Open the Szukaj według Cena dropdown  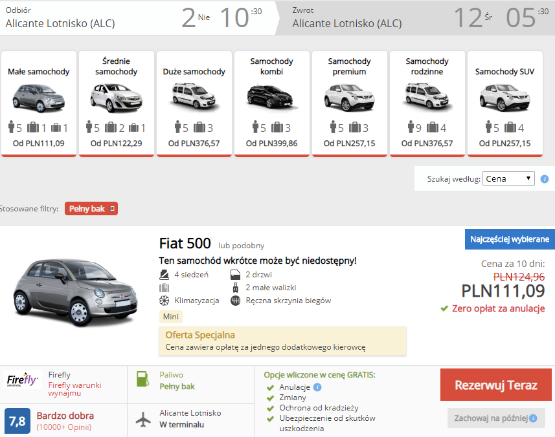(x=508, y=179)
